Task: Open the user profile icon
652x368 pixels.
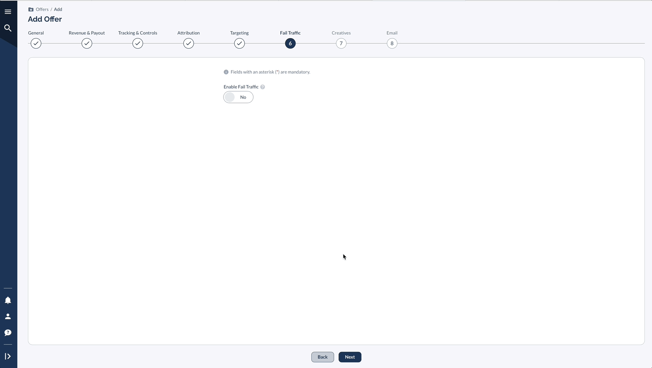Action: (8, 316)
